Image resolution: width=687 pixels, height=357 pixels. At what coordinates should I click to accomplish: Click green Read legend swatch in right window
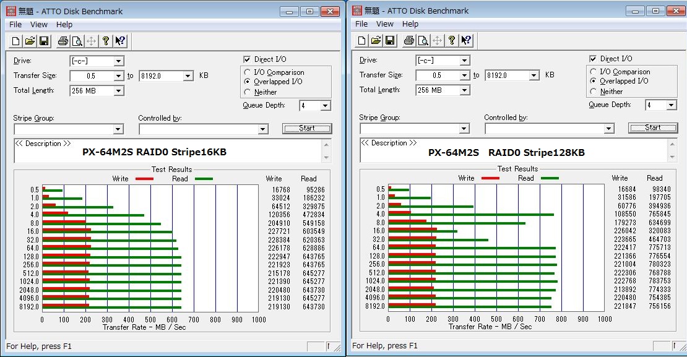tap(550, 178)
